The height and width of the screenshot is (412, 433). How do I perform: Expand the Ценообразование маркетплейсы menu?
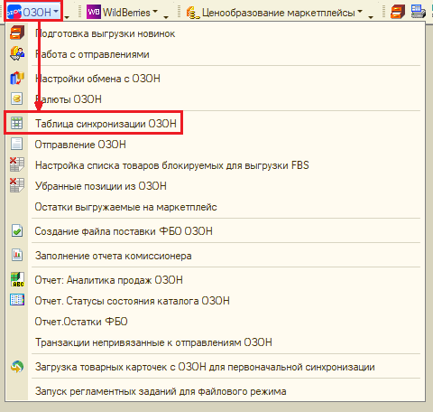pyautogui.click(x=274, y=13)
